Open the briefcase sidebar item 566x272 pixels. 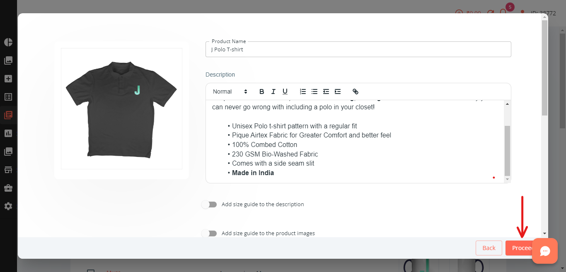[x=8, y=188]
